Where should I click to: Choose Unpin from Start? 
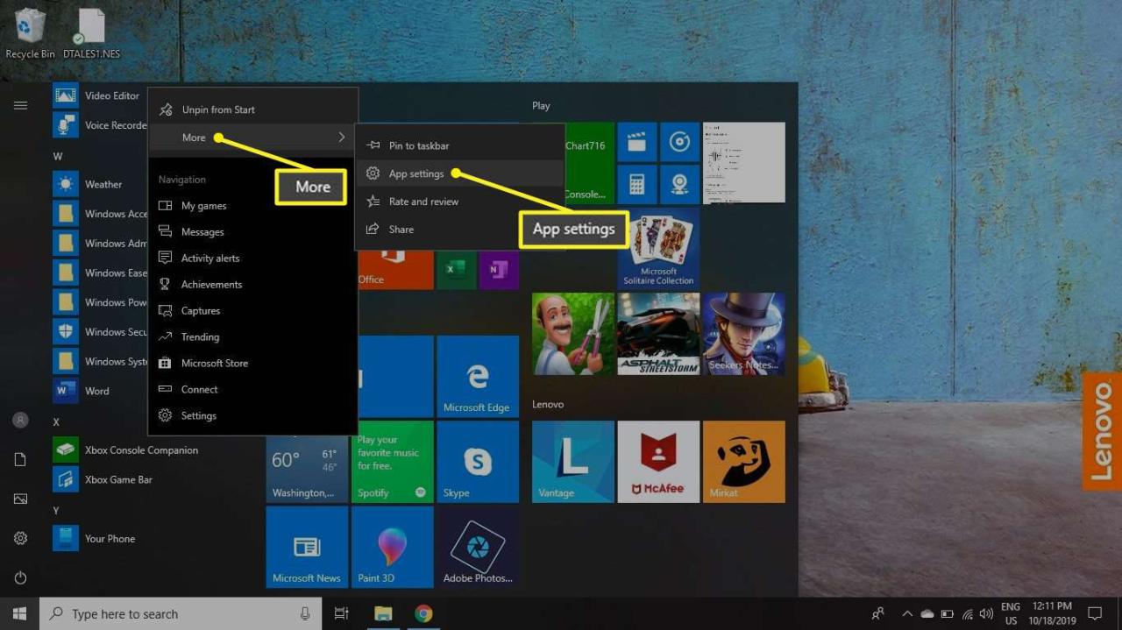tap(218, 110)
